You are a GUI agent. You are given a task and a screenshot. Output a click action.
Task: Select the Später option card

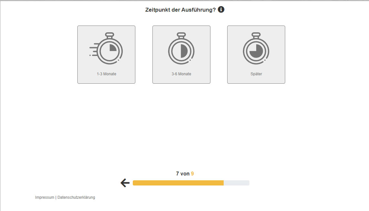click(x=256, y=55)
